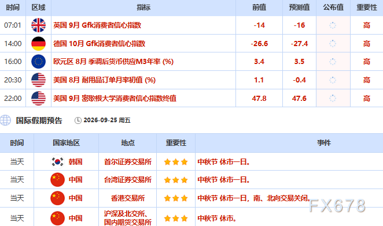Click the 16:00 time cell
This screenshot has height=226, width=383.
coord(13,62)
